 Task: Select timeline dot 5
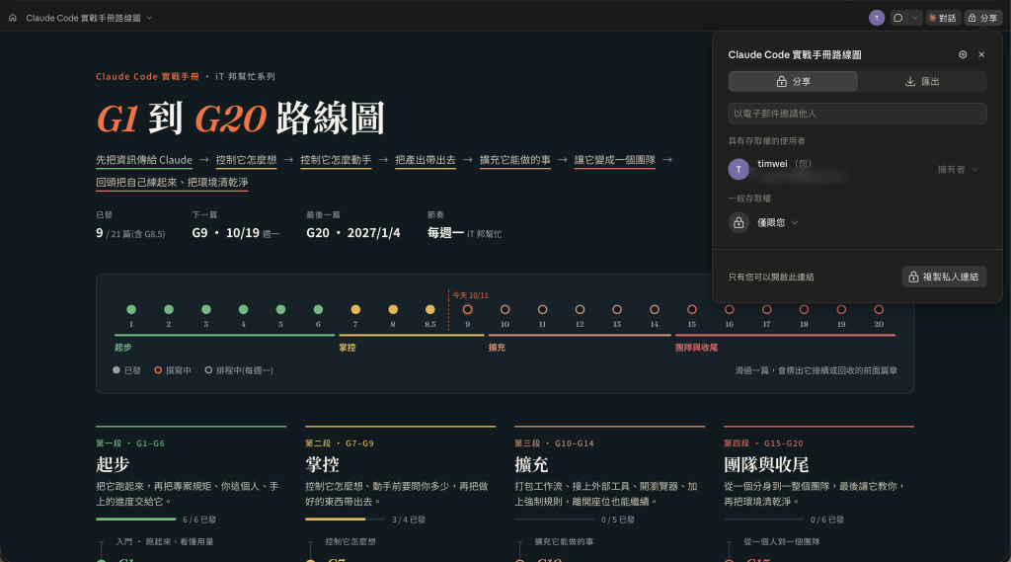click(281, 310)
